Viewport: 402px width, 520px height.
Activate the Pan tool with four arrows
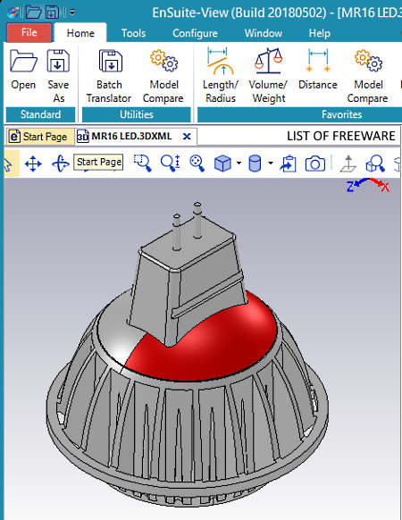pos(33,164)
